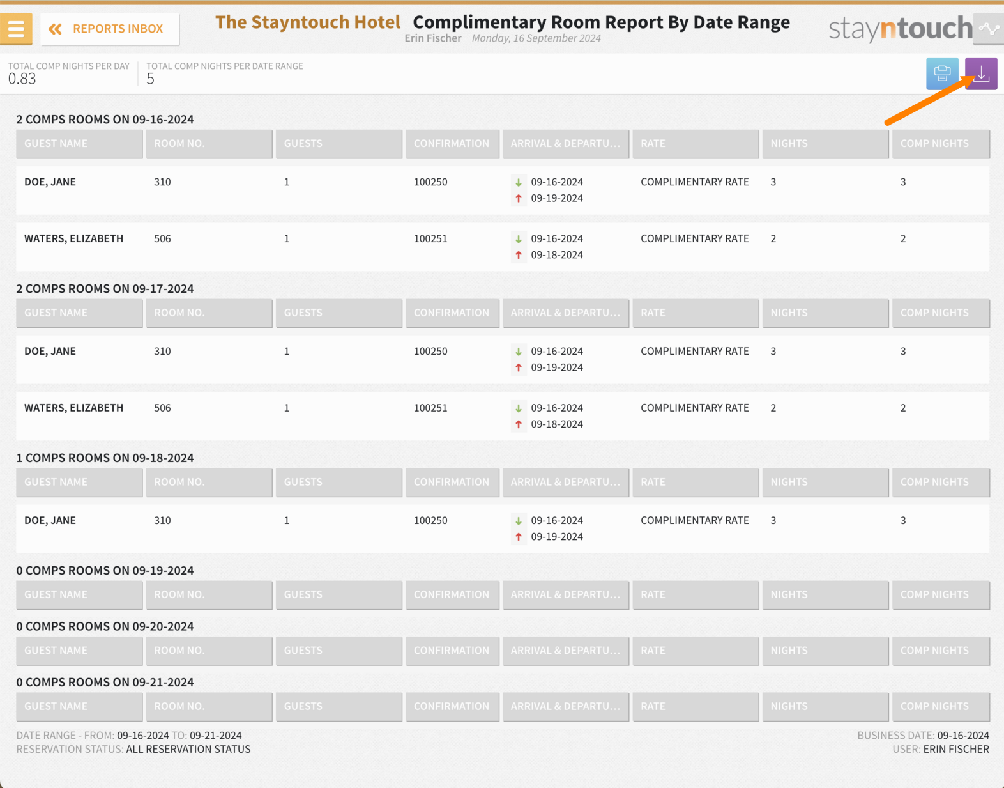Click Guest Name header in 09-16-2024 section
Screen dimensions: 1004x788
coord(79,144)
